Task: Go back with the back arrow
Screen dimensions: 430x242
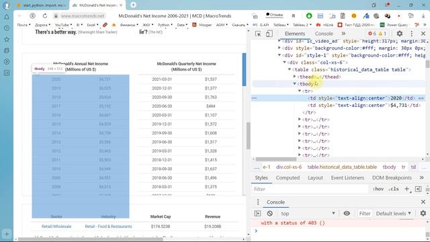Action: (x=19, y=16)
